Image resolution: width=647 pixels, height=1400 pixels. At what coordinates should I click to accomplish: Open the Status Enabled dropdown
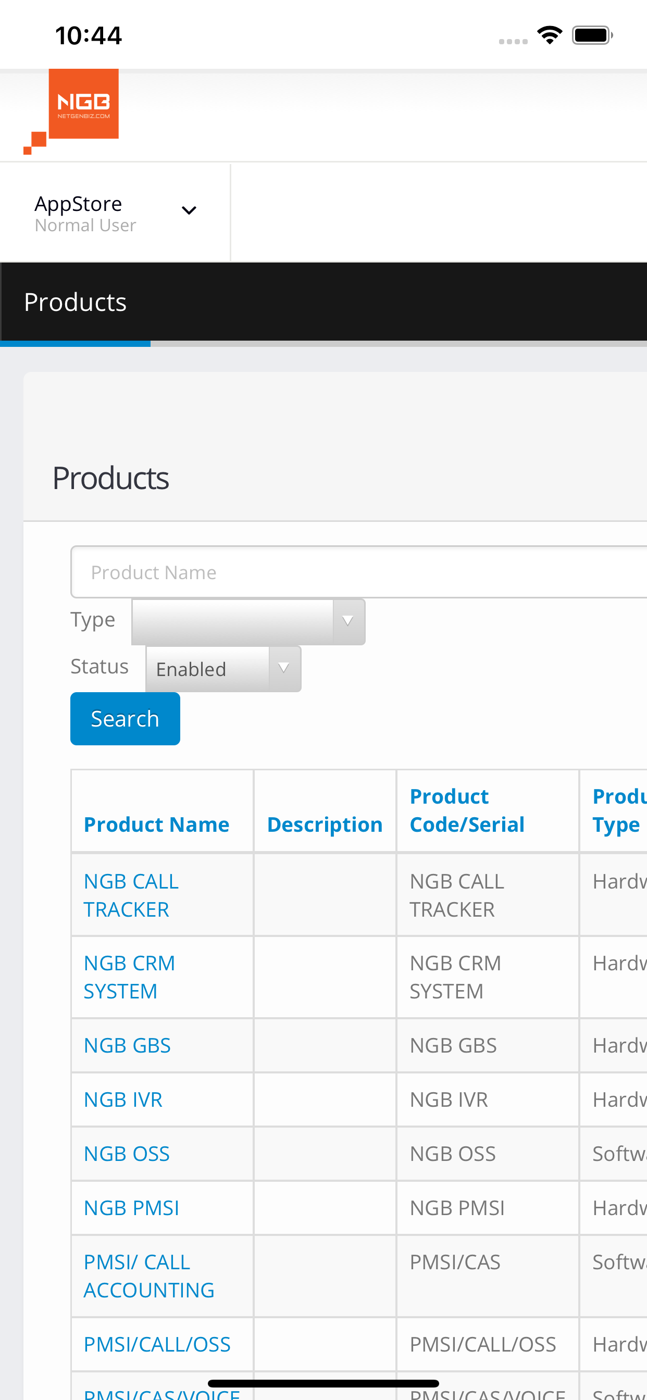pyautogui.click(x=223, y=668)
